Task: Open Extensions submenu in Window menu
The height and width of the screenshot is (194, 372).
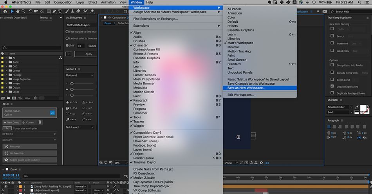Action: click(x=176, y=25)
